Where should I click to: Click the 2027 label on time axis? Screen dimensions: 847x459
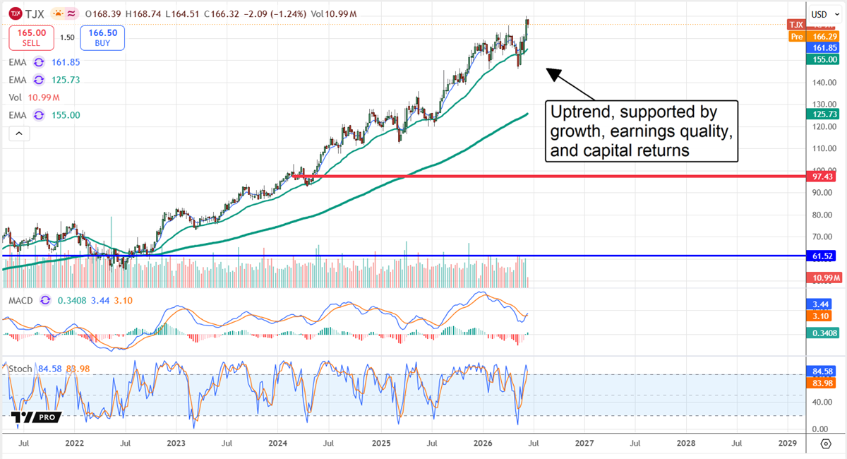coord(584,443)
